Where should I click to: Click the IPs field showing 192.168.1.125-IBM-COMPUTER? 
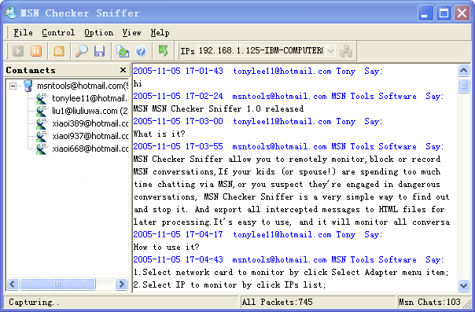coord(261,50)
